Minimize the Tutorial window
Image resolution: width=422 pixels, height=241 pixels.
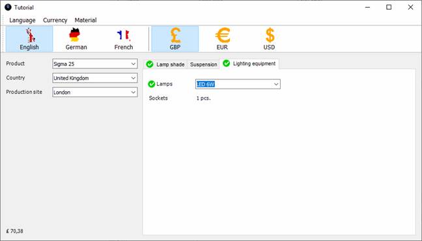tap(367, 7)
